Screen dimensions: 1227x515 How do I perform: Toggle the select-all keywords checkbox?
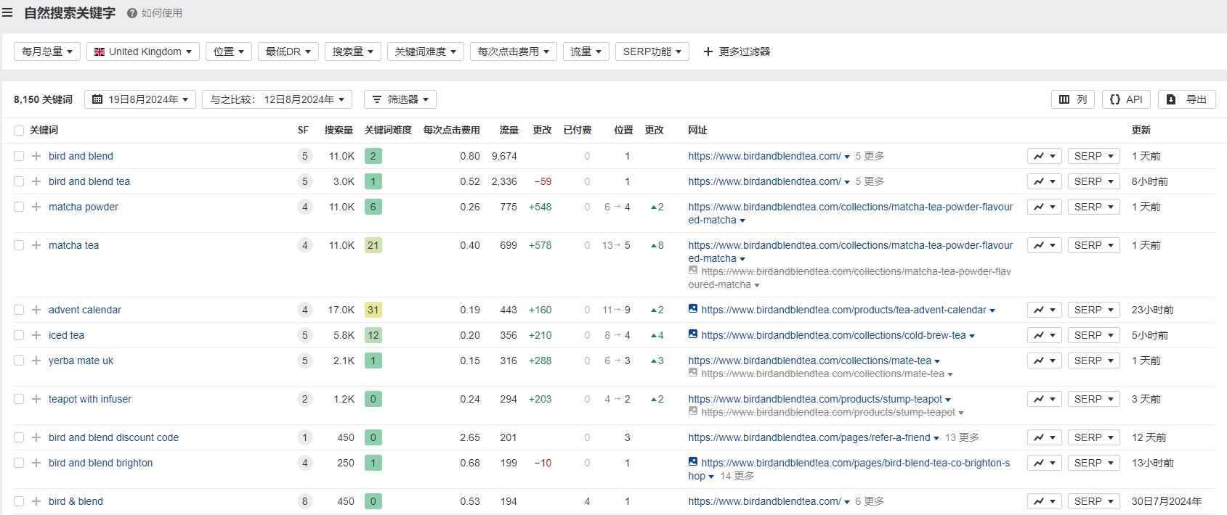pyautogui.click(x=19, y=131)
